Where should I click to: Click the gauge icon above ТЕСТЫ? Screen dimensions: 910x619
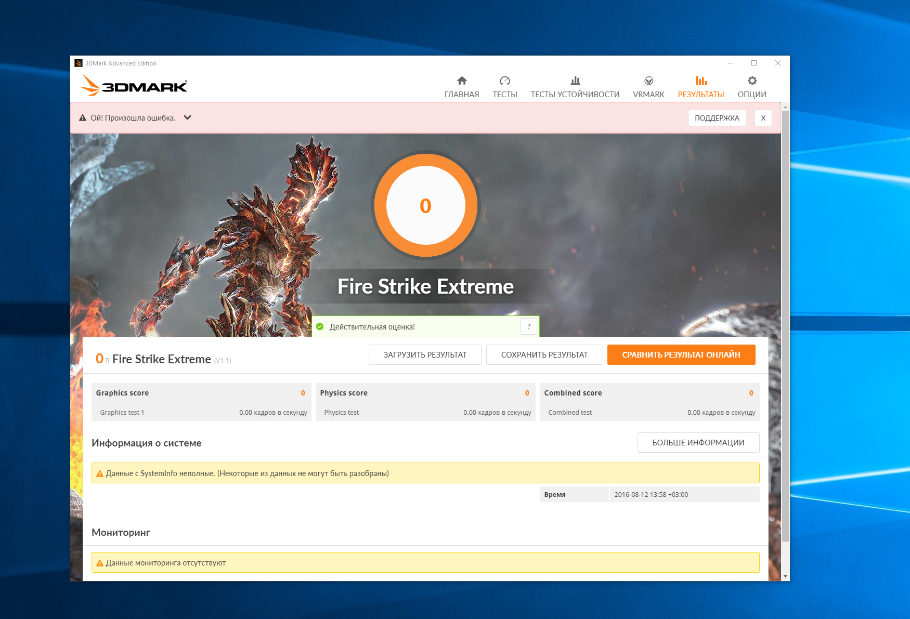505,81
